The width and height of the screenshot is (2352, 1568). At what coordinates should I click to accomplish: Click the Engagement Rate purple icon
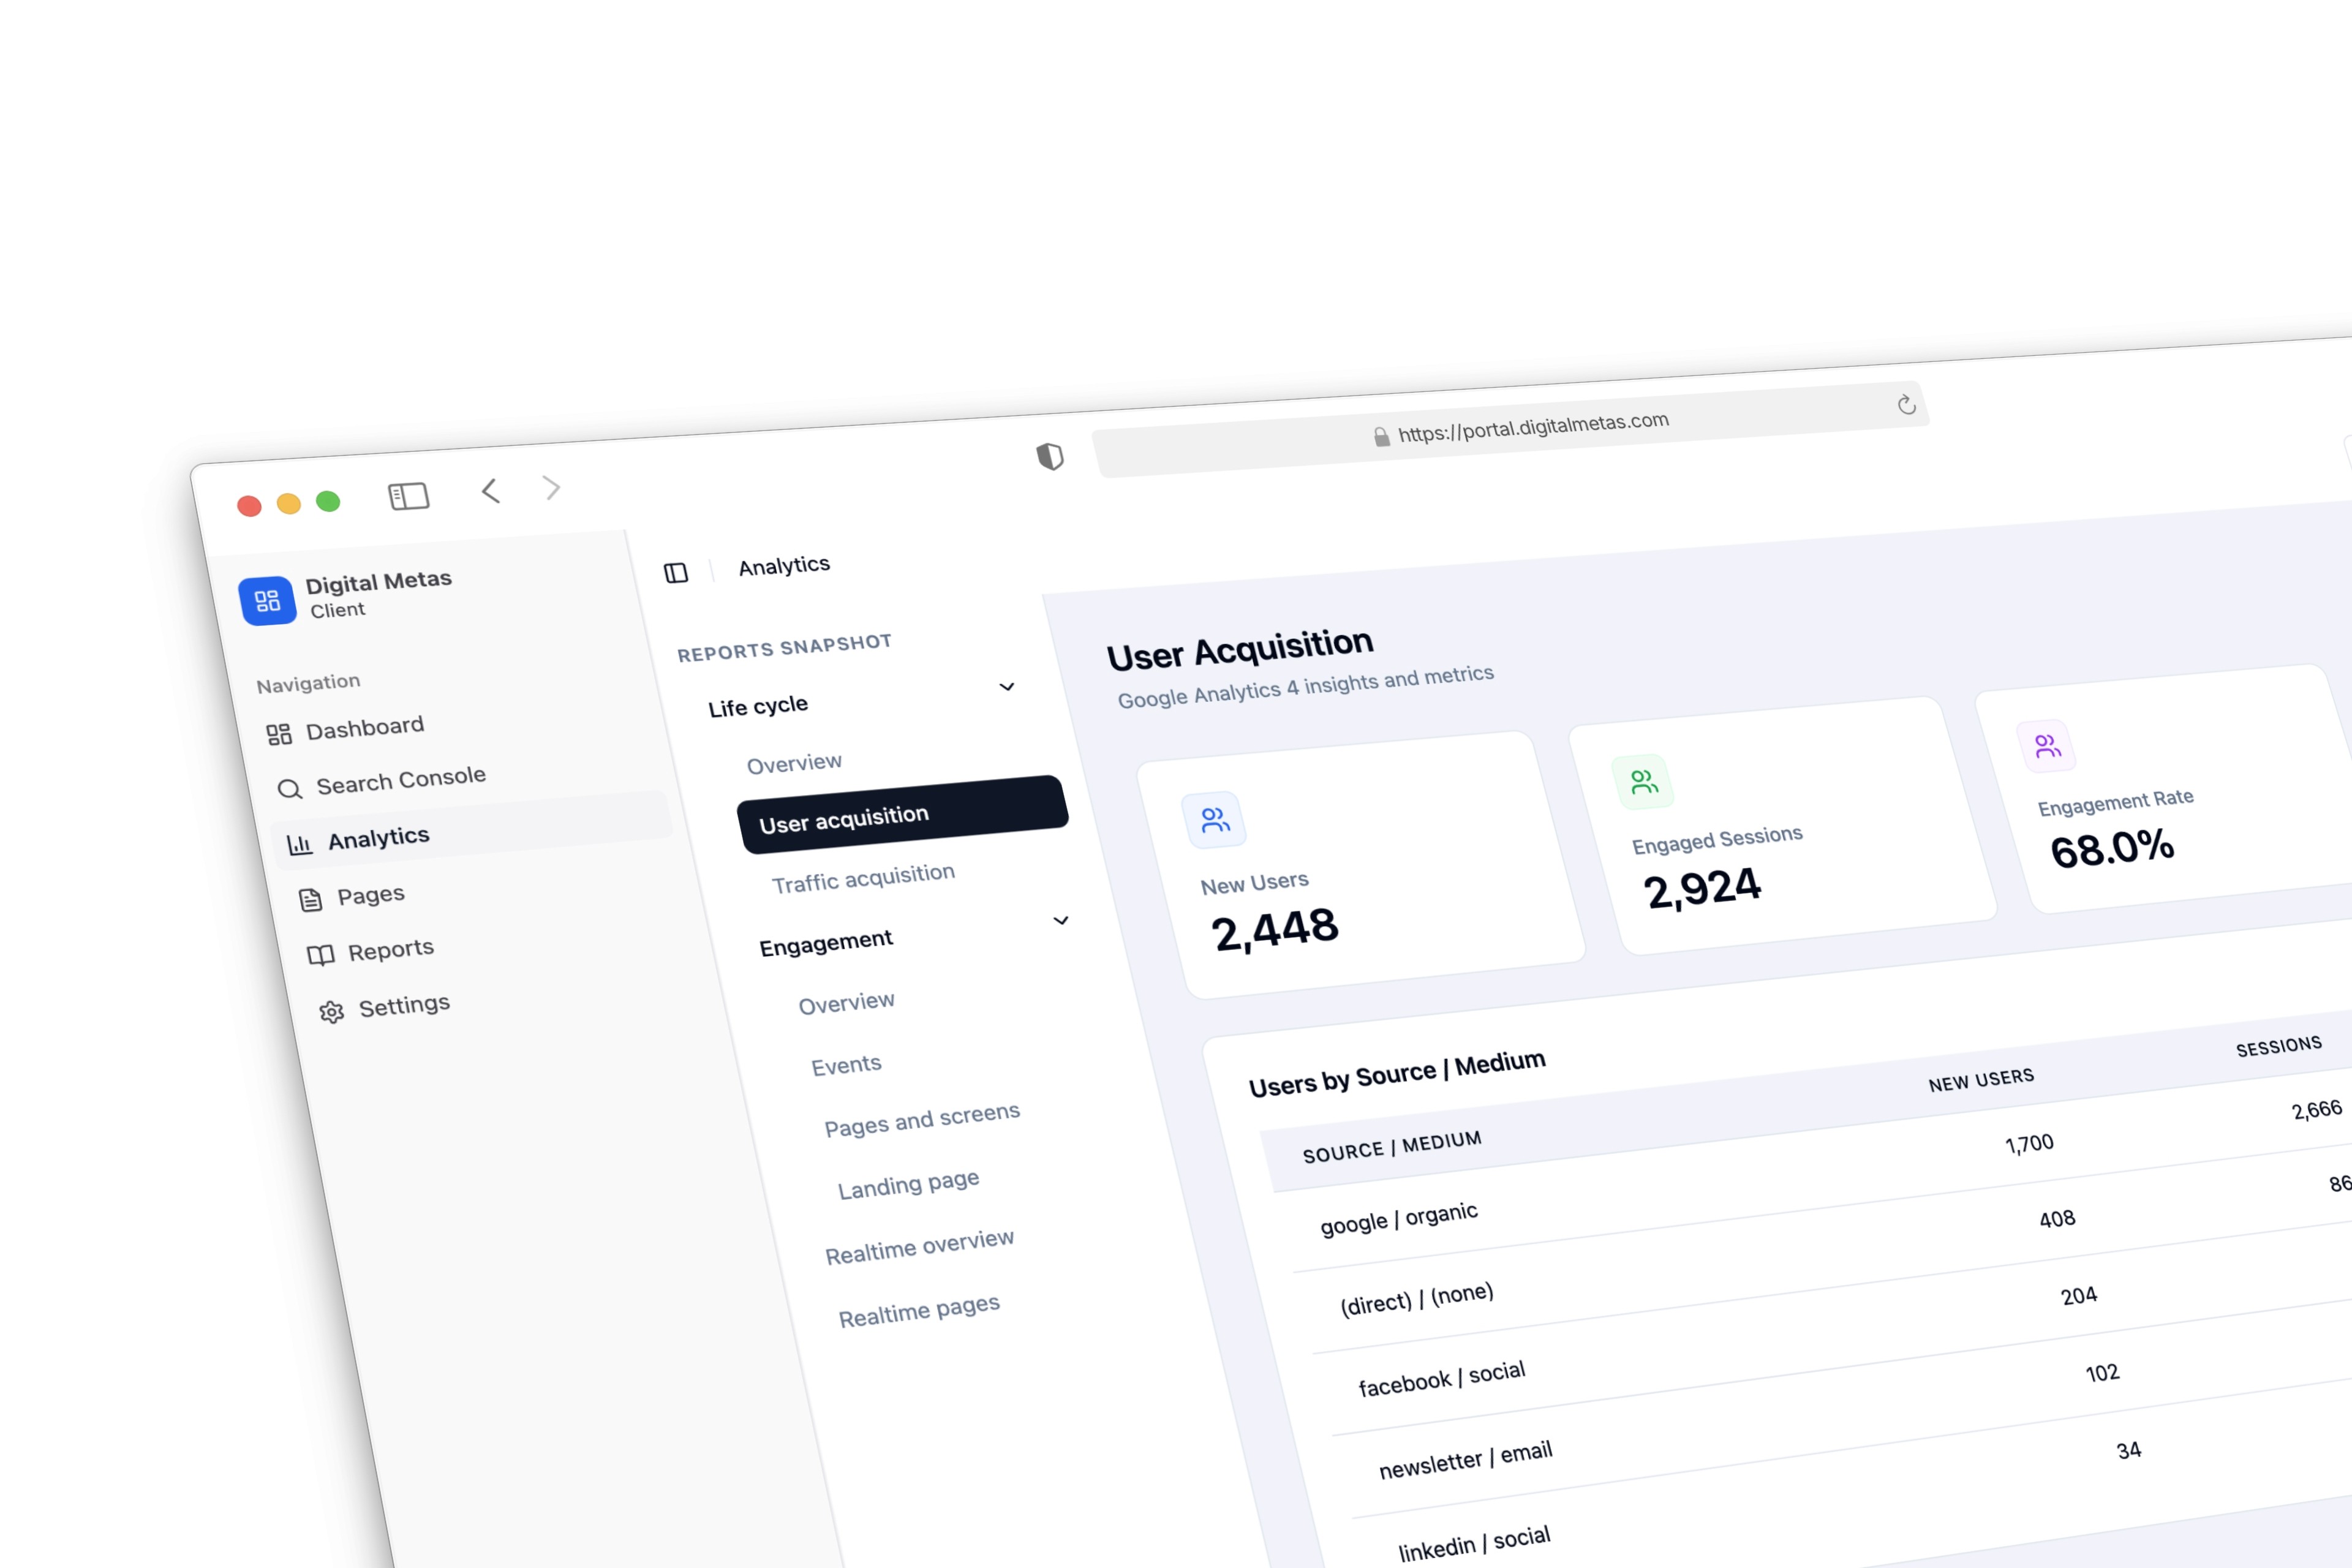pyautogui.click(x=2047, y=746)
